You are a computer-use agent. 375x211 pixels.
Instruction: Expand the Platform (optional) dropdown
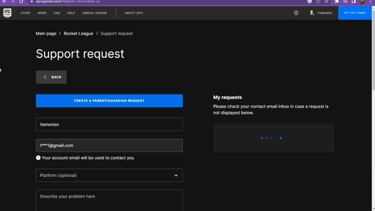click(110, 175)
